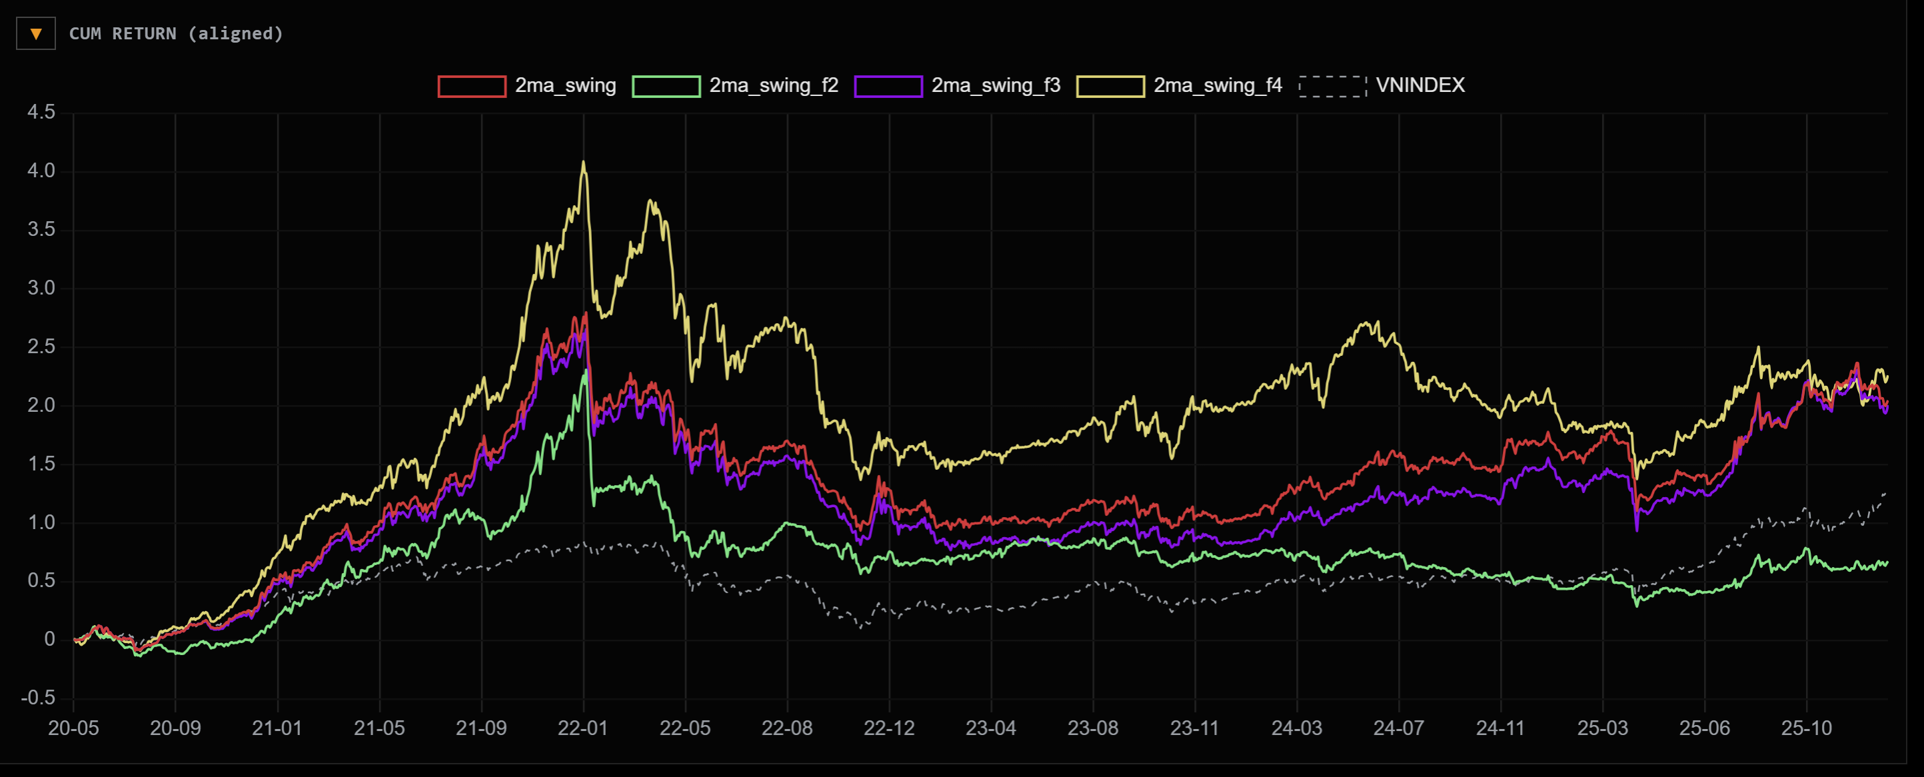
Task: Toggle the 2ma_swing series via its legend label
Action: click(565, 86)
